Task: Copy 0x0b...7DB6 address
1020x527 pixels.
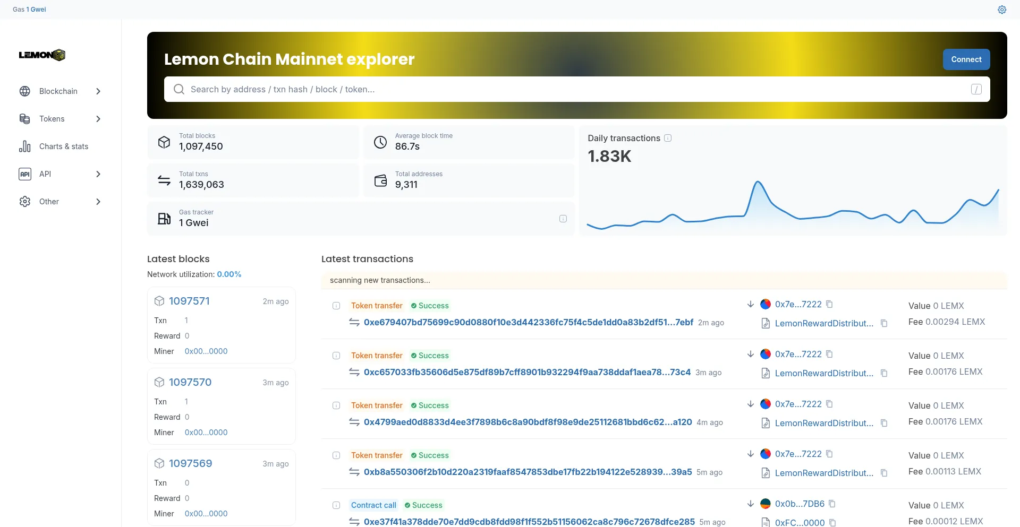Action: (x=832, y=504)
